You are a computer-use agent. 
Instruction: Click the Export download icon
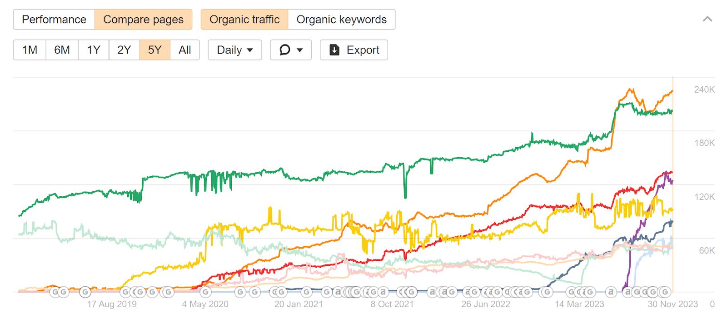tap(334, 50)
